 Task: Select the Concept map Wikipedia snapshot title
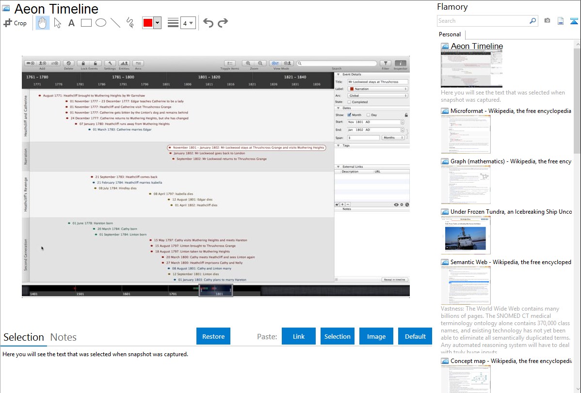[511, 361]
